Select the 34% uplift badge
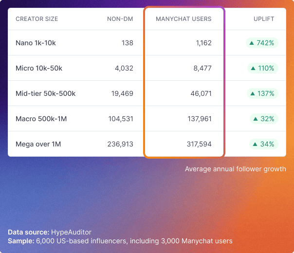Image resolution: width=294 pixels, height=253 pixels. (264, 144)
